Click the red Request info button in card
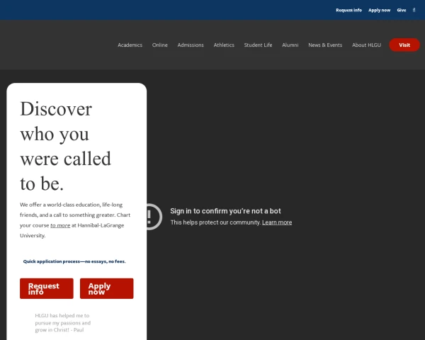This screenshot has width=425, height=340. (x=47, y=288)
